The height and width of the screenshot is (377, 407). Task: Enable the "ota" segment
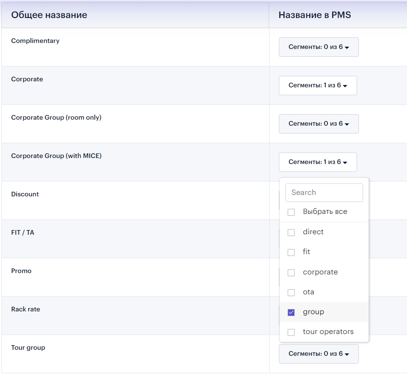click(x=291, y=292)
